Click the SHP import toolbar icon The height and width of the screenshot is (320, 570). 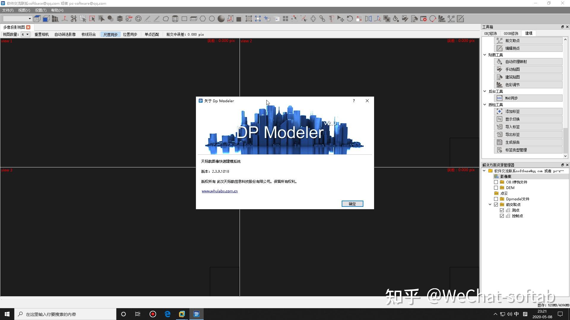[129, 19]
